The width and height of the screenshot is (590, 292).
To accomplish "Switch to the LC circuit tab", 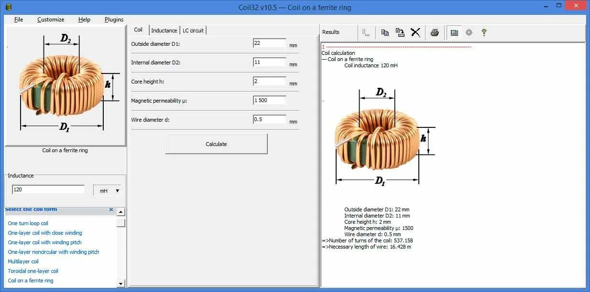I will 193,31.
